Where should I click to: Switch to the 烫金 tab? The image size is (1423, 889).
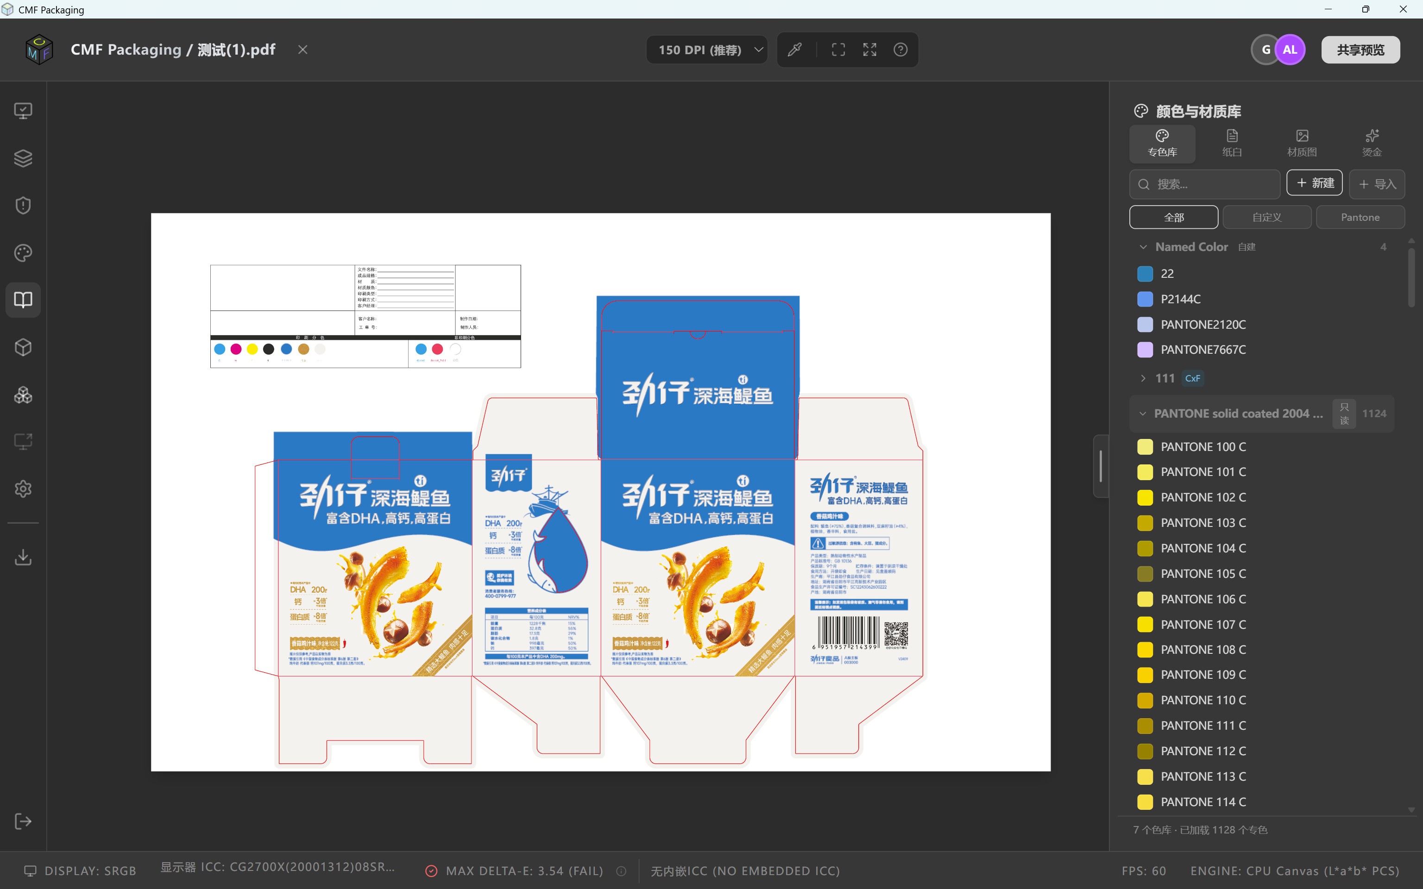click(1372, 144)
